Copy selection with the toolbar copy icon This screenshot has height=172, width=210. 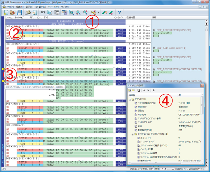click(49, 13)
